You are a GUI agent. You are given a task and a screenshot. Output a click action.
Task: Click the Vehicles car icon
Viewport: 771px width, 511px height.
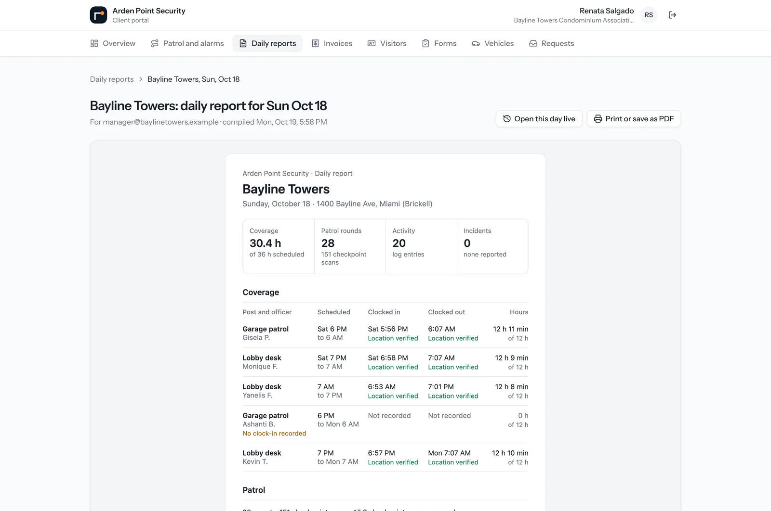pyautogui.click(x=476, y=43)
